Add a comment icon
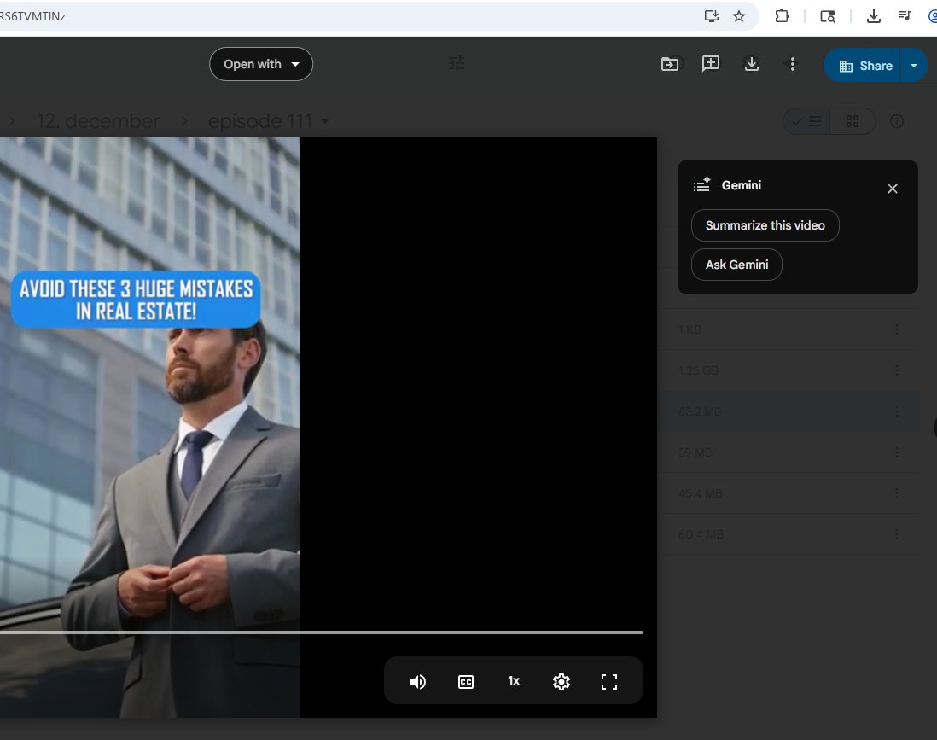Screen dimensions: 937x740 pos(711,64)
